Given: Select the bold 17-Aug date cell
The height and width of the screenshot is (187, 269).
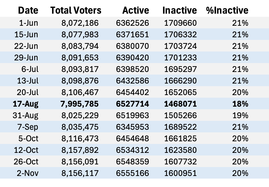Looking at the screenshot, I should (x=25, y=104).
